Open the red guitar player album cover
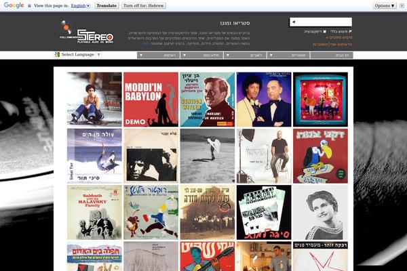The width and height of the screenshot is (407, 271). 208,256
